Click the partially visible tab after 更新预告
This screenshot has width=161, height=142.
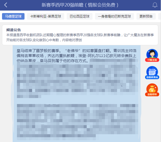159,17
